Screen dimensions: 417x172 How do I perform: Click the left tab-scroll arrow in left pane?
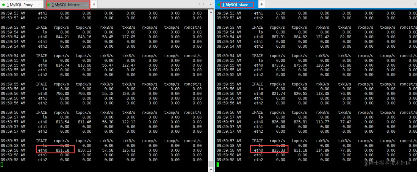click(x=199, y=4)
